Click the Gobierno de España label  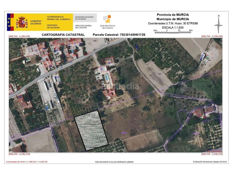[x=36, y=22]
